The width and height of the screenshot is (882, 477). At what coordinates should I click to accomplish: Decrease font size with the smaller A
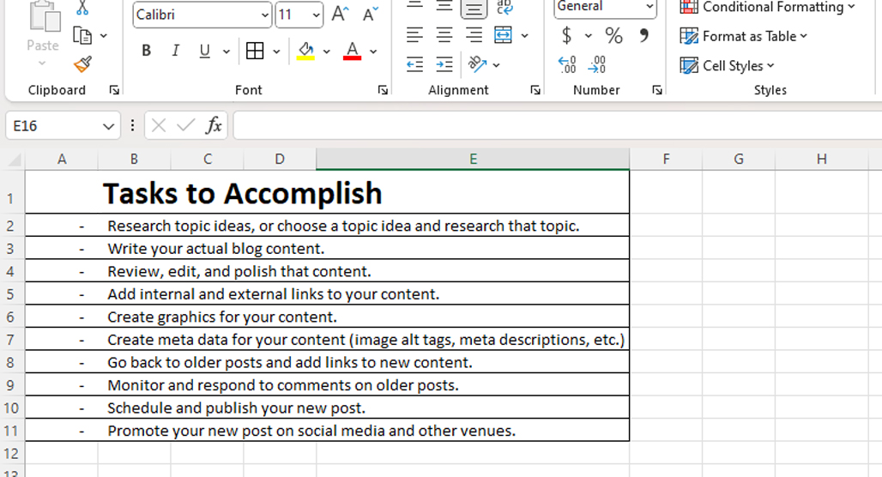(x=370, y=14)
